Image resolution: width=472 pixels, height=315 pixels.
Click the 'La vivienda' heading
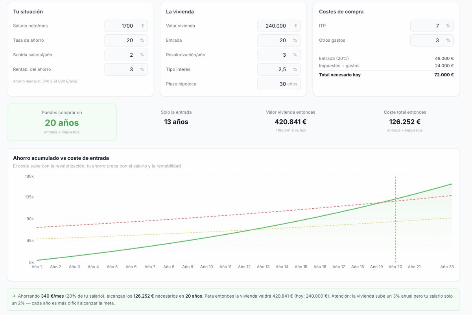(180, 12)
